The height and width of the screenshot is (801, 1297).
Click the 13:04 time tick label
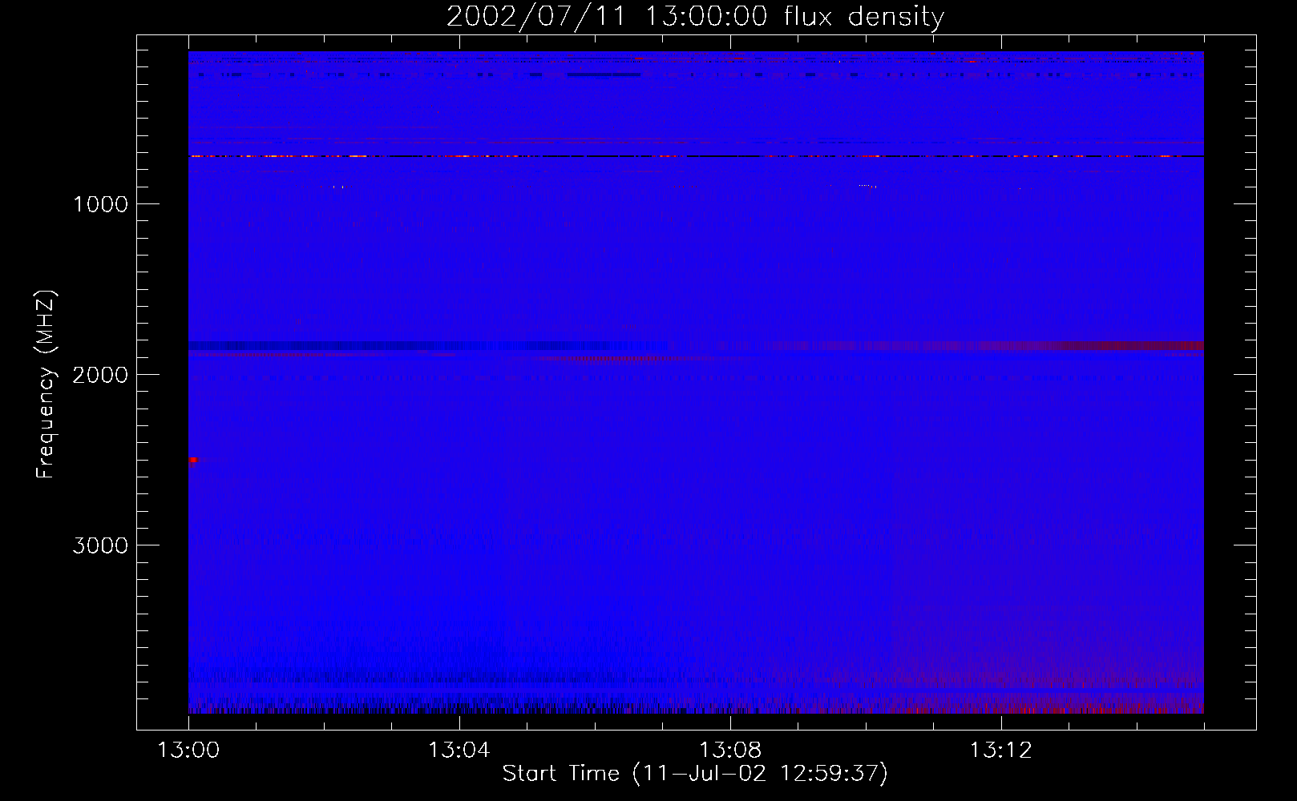click(459, 751)
